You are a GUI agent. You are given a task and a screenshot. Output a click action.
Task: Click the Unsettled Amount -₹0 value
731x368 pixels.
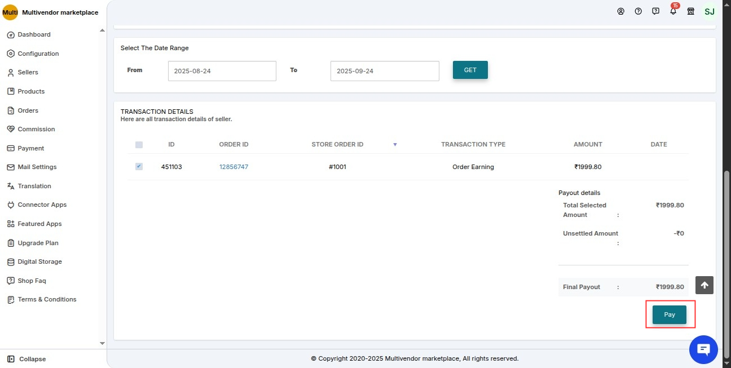coord(679,233)
